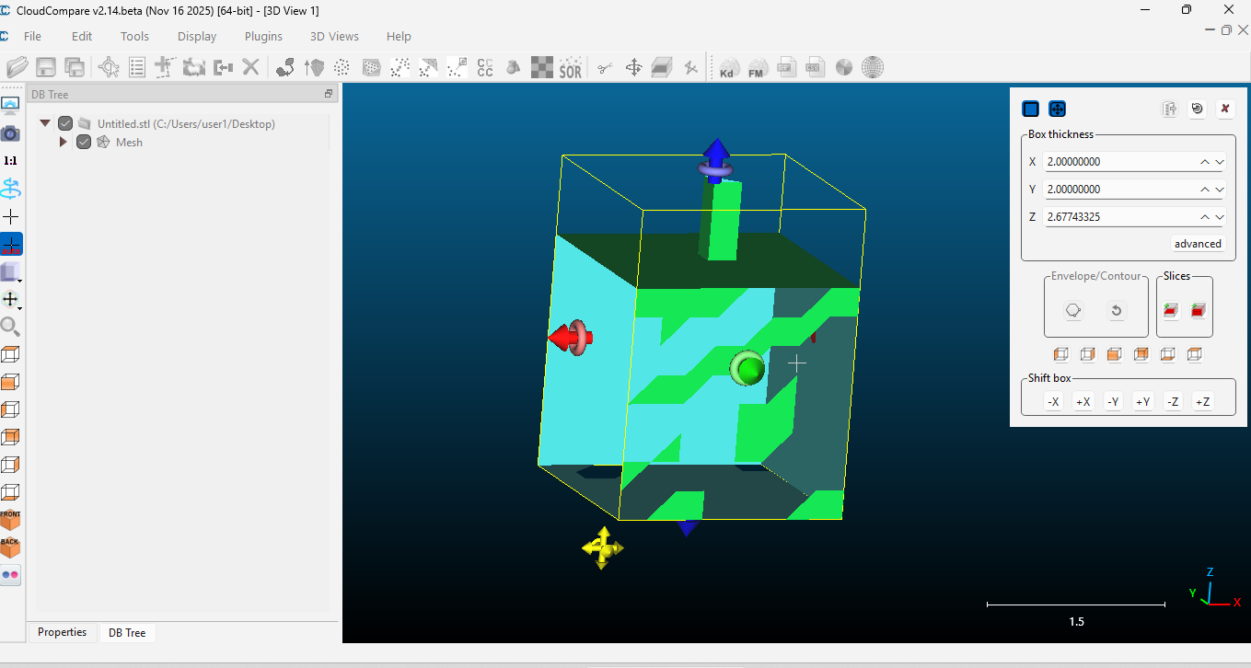1251x668 pixels.
Task: Collapse the Untitled.stl tree node
Action: (44, 122)
